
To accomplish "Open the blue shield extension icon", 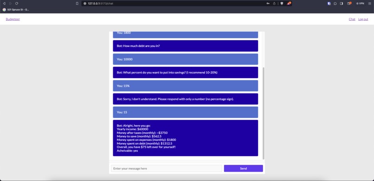I will [x=329, y=4].
